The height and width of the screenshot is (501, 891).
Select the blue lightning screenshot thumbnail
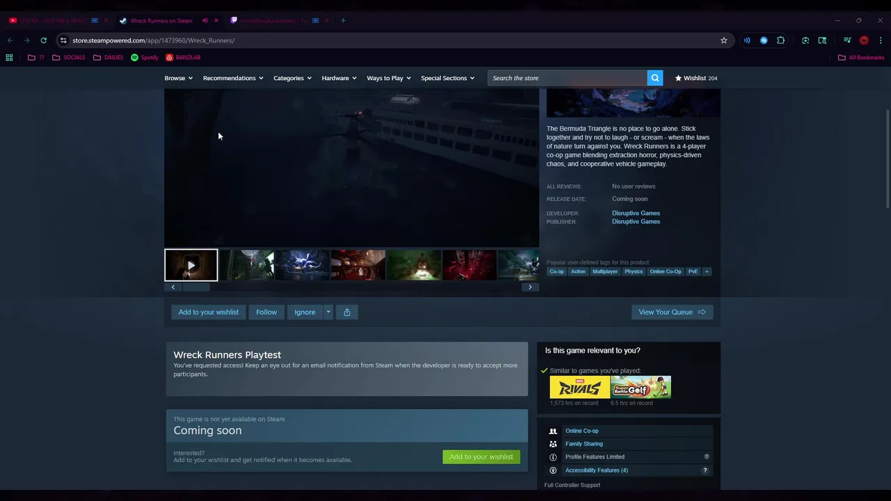pos(302,265)
